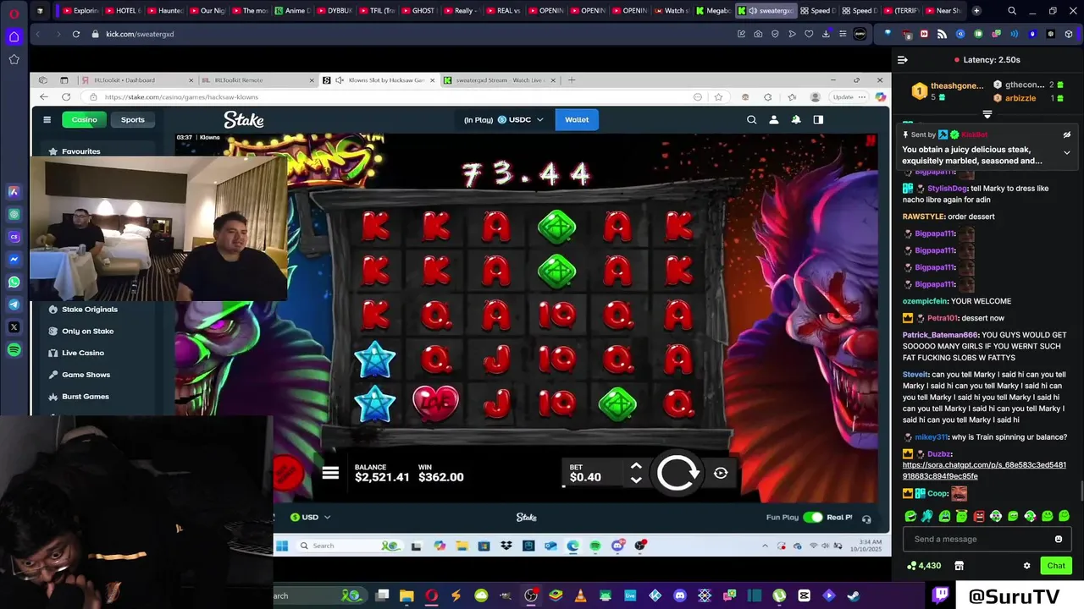View the 4,430 channel points balance
This screenshot has width=1084, height=609.
point(924,566)
